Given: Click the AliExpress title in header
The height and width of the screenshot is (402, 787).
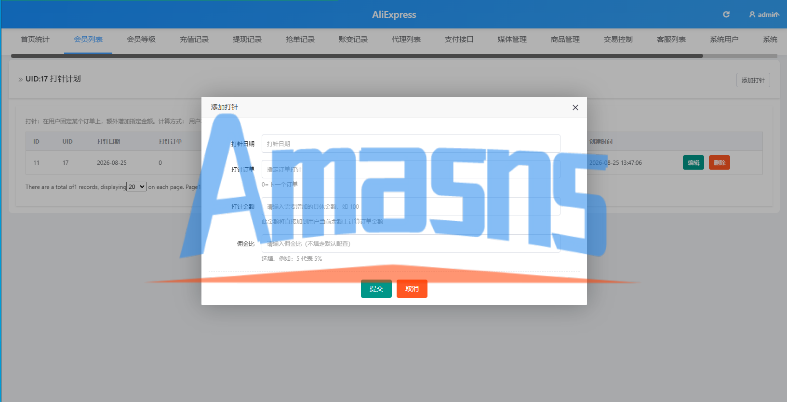Looking at the screenshot, I should (394, 14).
